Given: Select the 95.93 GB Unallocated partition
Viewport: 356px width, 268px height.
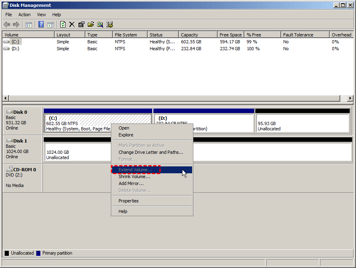Looking at the screenshot, I should (302, 123).
